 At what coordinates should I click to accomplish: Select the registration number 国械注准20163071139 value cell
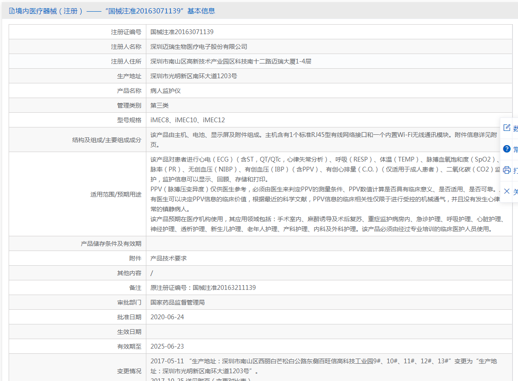click(329, 32)
